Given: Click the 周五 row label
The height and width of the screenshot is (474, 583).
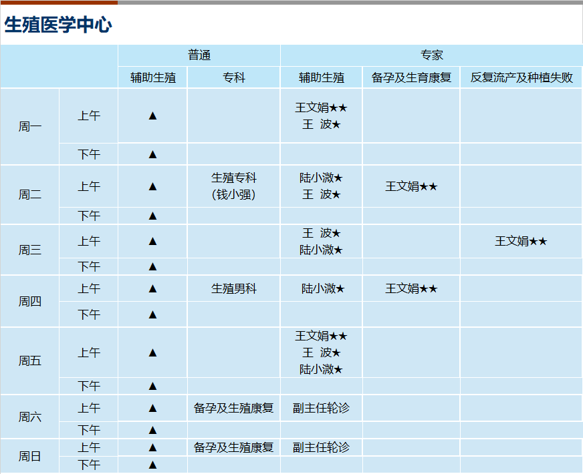Looking at the screenshot, I should point(29,361).
